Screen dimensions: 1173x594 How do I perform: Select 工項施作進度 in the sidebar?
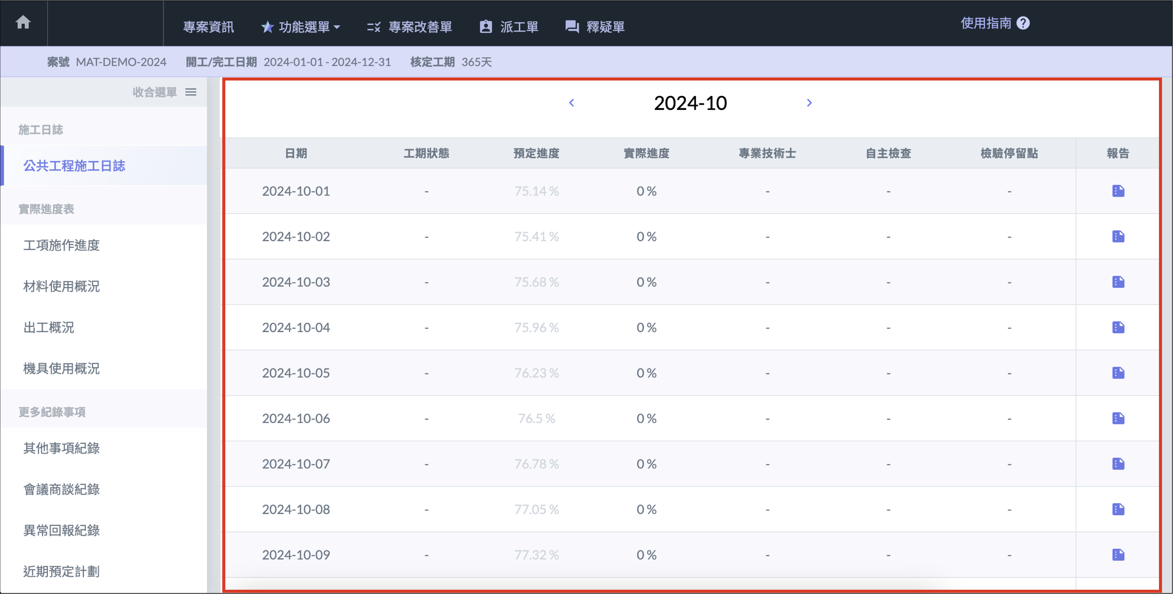61,245
